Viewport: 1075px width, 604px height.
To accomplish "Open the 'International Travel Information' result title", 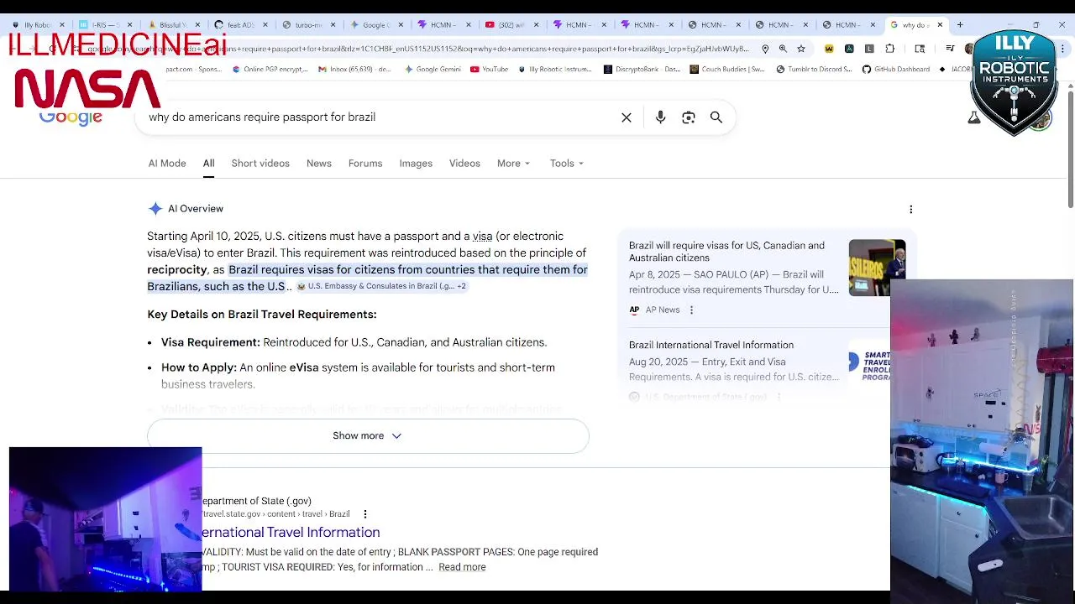I will tap(291, 533).
